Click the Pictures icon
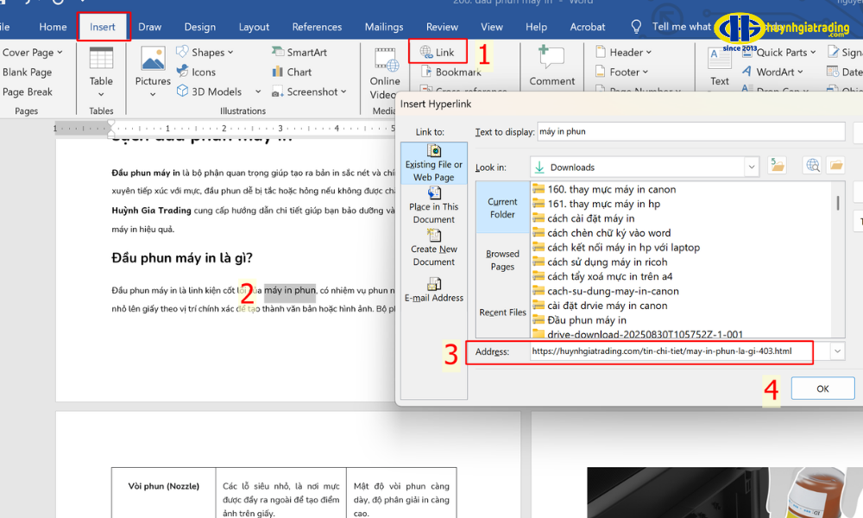 point(153,59)
